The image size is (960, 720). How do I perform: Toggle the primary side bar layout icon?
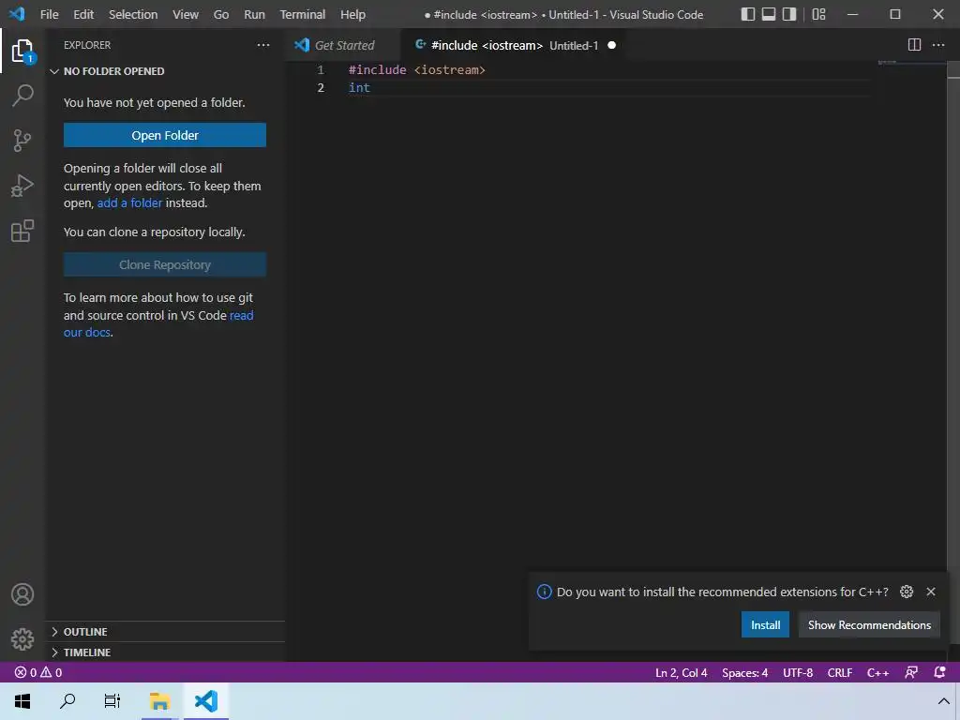tap(747, 14)
